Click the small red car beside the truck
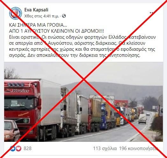 (x=12, y=130)
